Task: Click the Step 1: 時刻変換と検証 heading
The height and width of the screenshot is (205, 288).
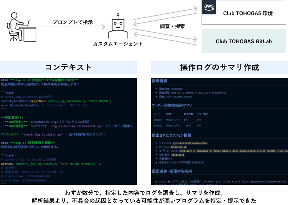Action: click(x=28, y=143)
